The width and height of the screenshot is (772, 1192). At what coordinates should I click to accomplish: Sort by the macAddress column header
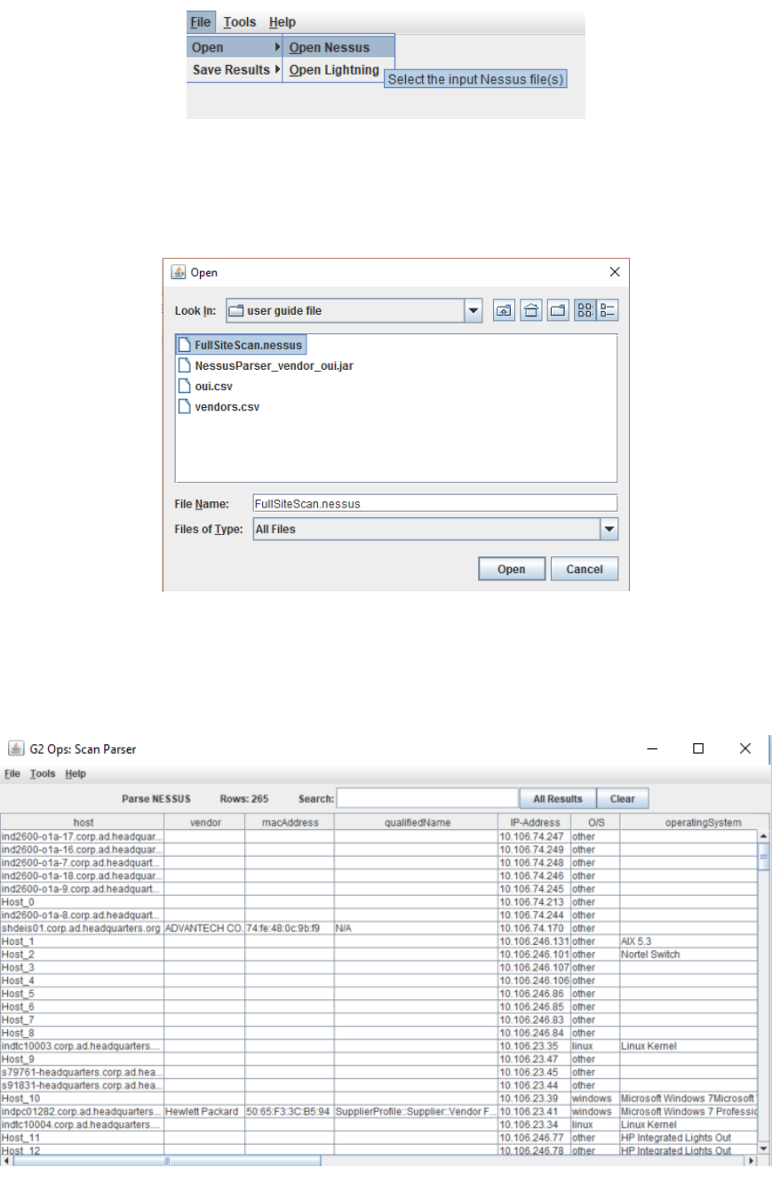point(290,822)
